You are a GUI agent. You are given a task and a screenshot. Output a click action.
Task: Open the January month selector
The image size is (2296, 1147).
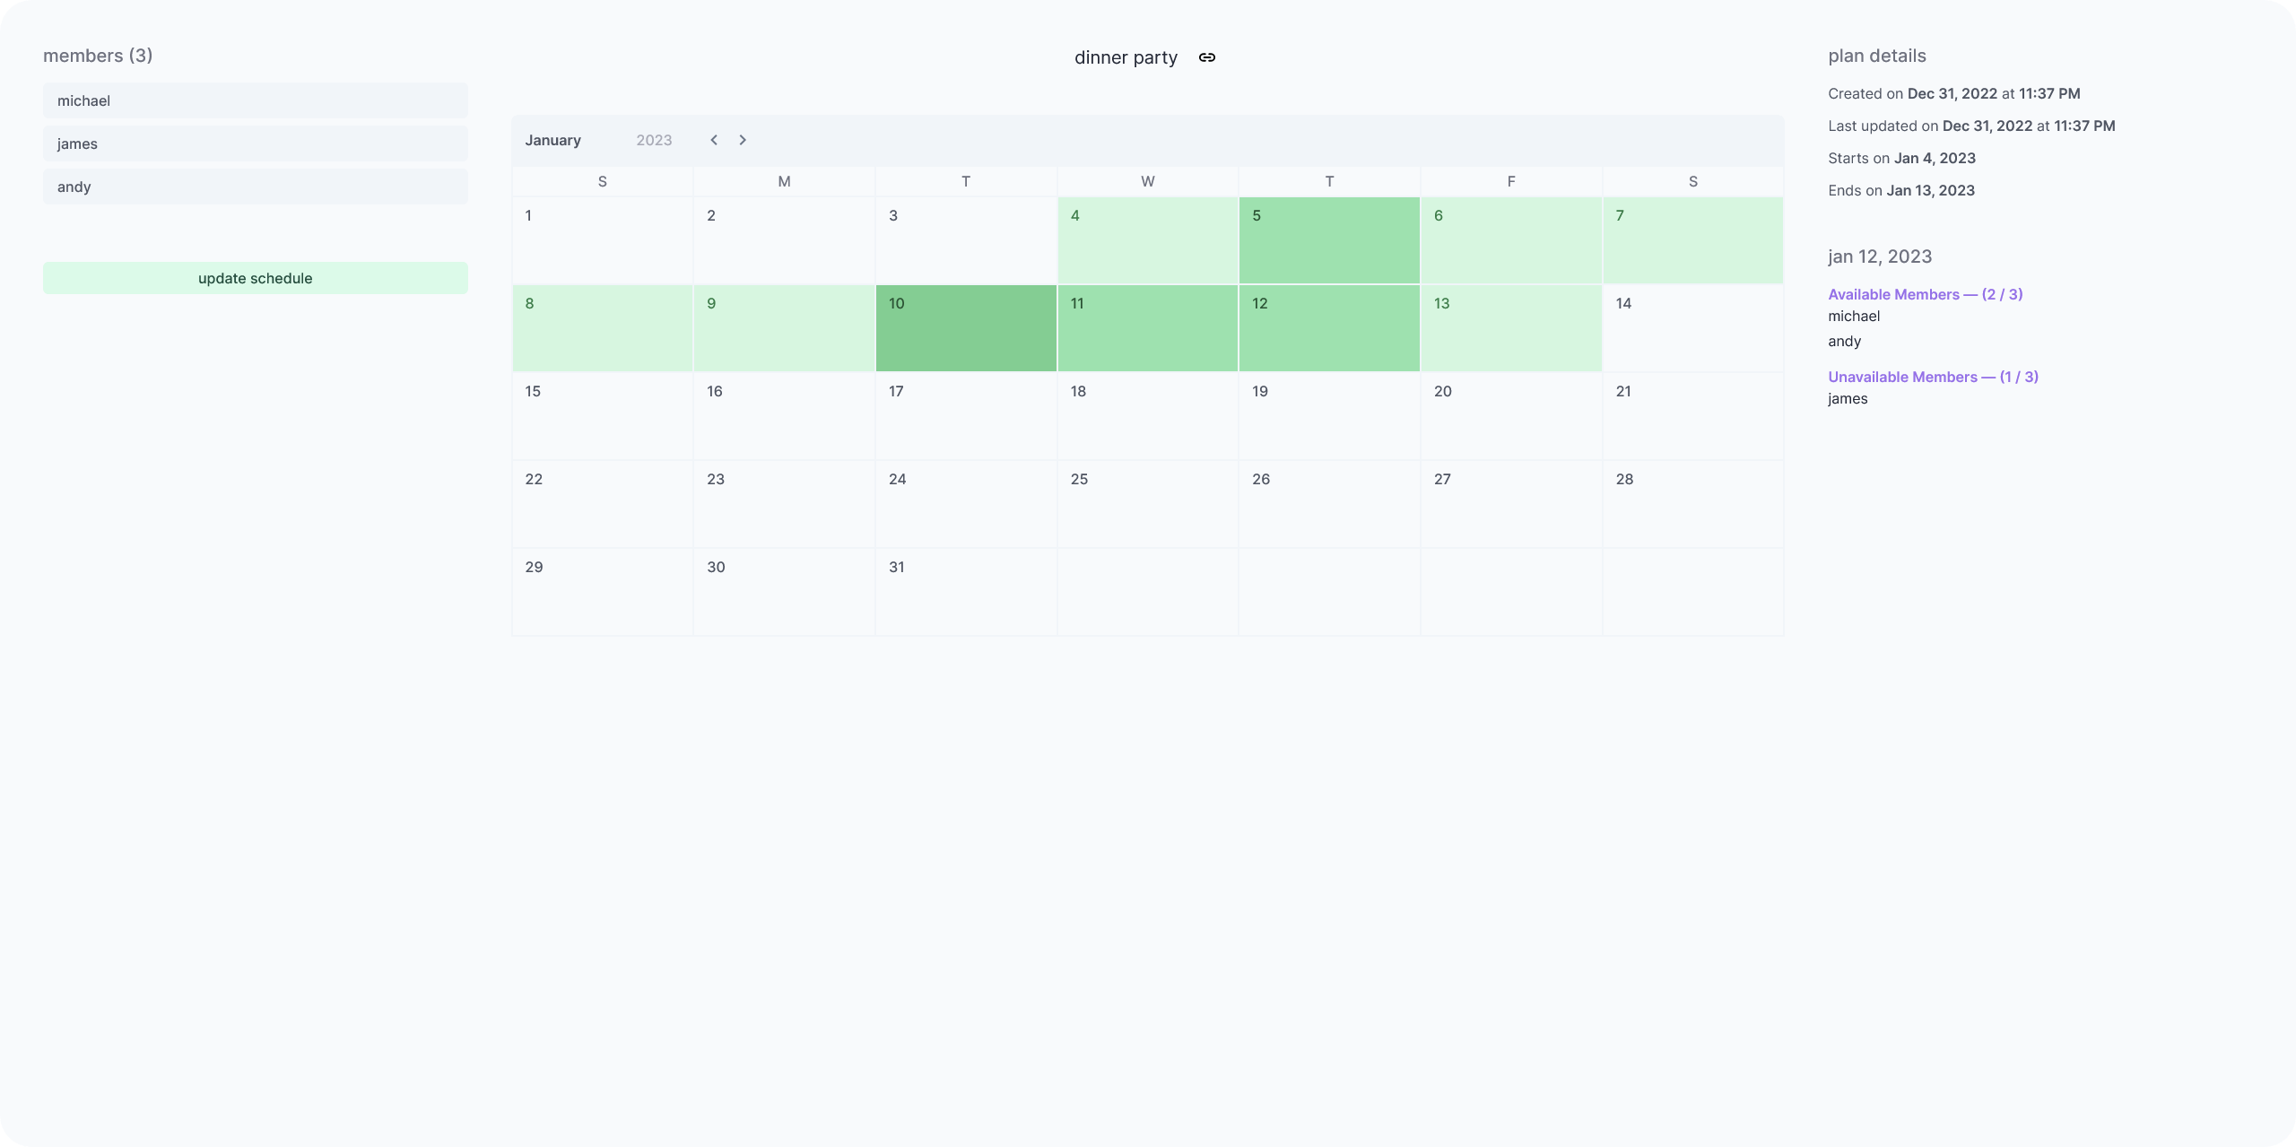coord(553,140)
